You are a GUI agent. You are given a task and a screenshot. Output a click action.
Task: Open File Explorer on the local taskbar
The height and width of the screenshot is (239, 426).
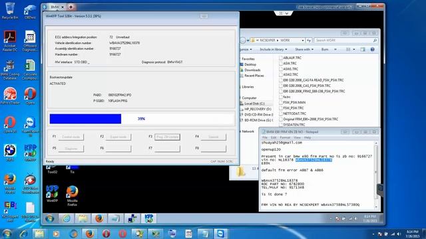point(40,234)
